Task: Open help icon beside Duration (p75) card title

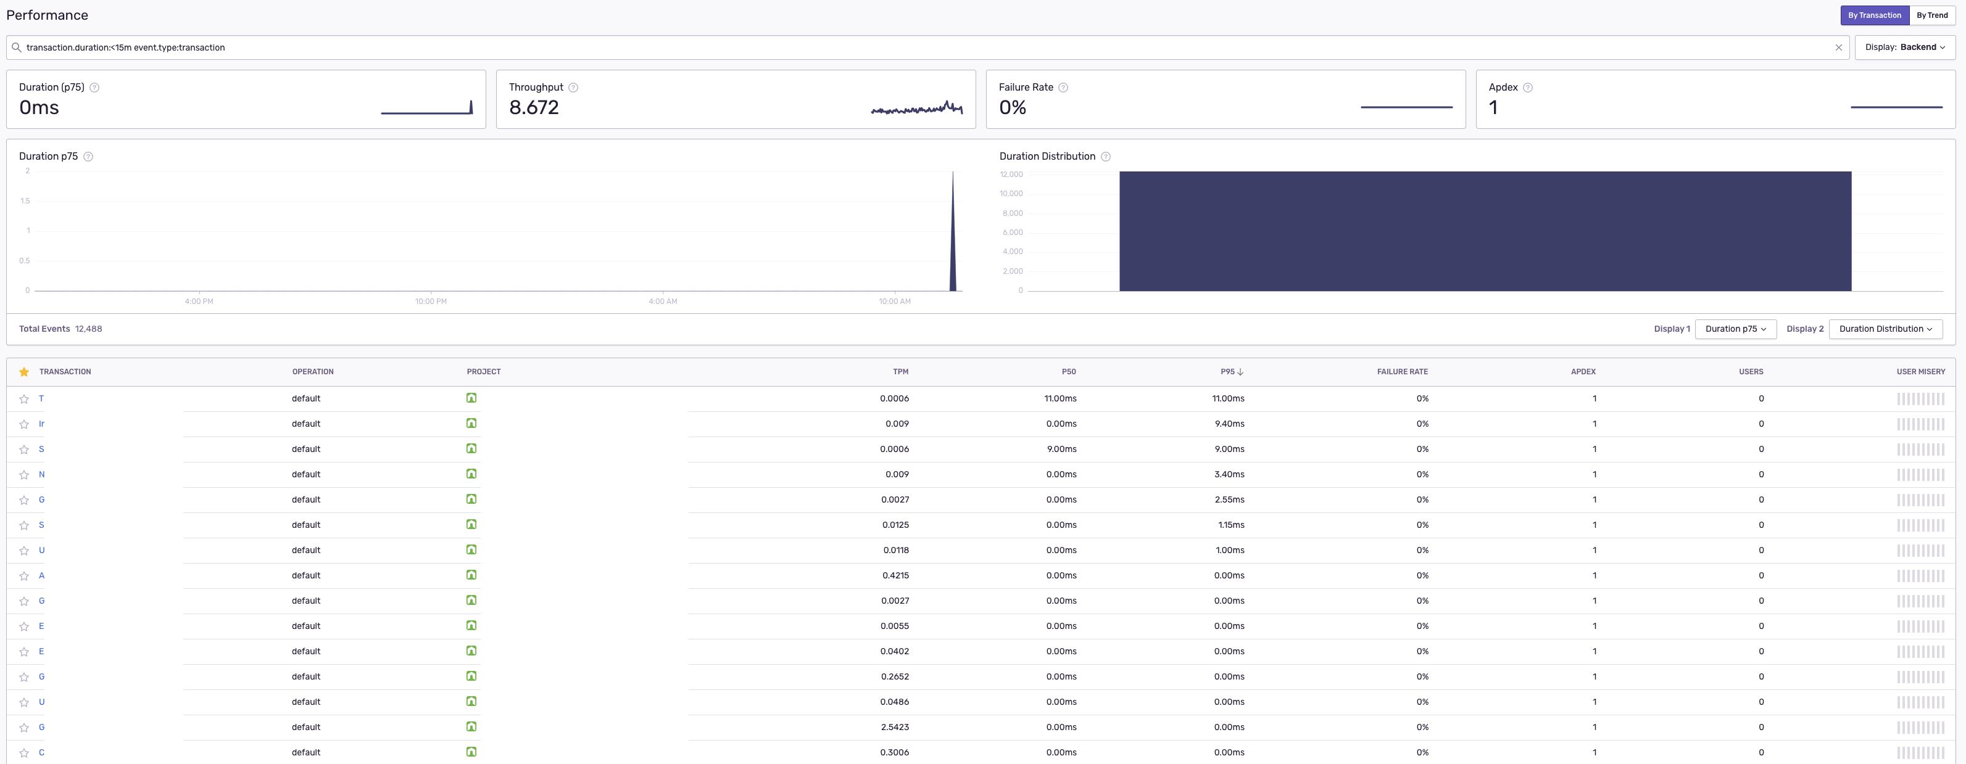Action: (94, 88)
